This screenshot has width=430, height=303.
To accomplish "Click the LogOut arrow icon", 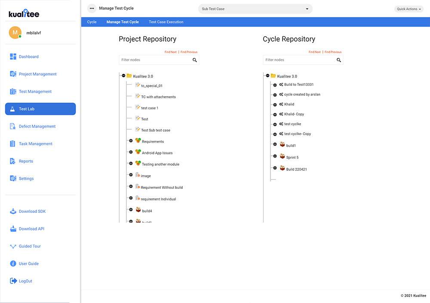I will (x=13, y=281).
